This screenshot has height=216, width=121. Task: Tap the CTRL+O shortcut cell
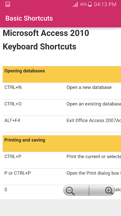13,104
